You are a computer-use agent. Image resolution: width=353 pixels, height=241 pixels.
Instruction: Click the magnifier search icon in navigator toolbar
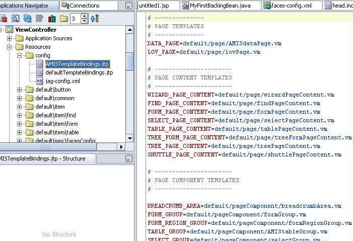[x=15, y=19]
